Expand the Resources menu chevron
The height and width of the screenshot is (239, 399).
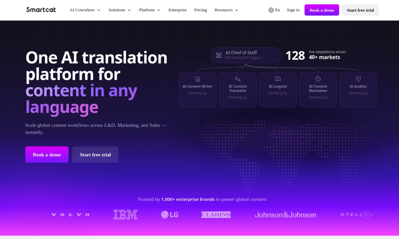237,10
